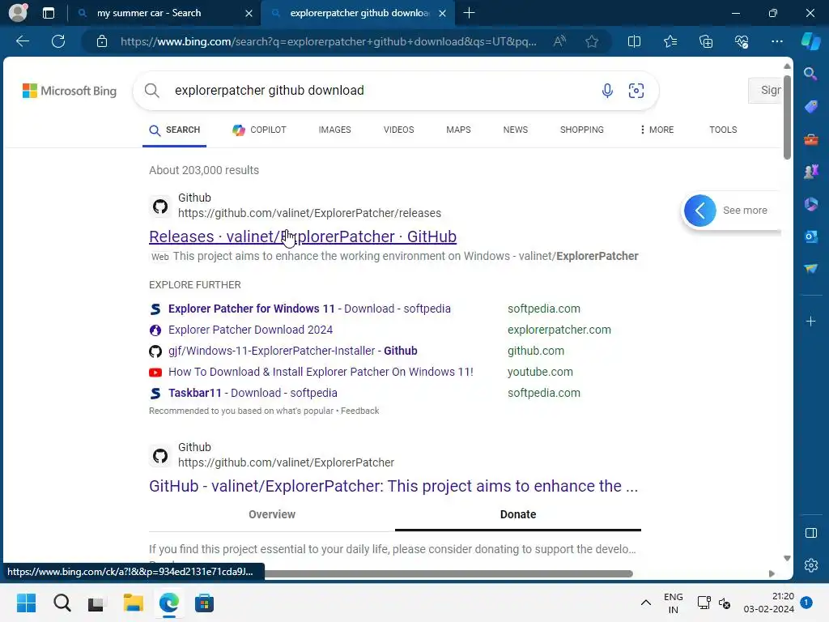Screen dimensions: 829x622
Task: Submit search with magnifier icon
Action: 151,91
